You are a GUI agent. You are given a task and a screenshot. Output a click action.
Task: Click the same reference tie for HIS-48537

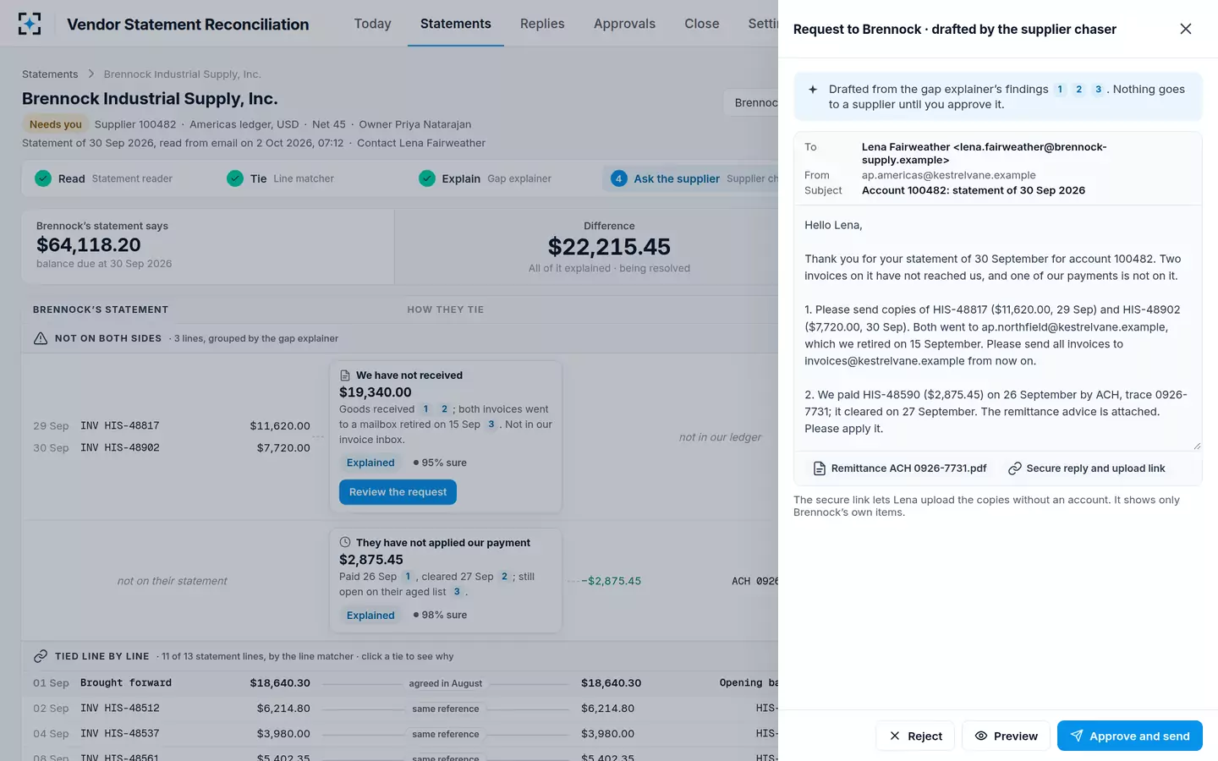(446, 734)
